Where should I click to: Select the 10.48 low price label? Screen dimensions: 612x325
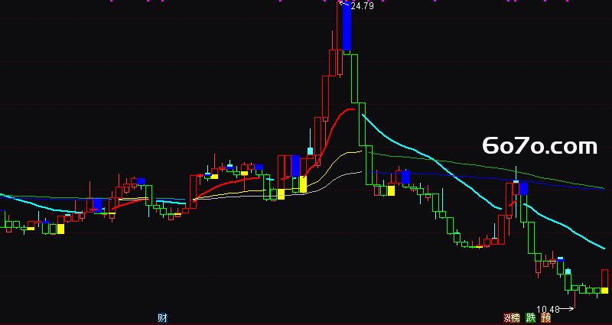pos(548,310)
